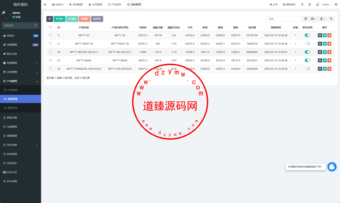Click edit pencil for NIFTY BANK row
The width and height of the screenshot is (340, 203).
[x=325, y=60]
